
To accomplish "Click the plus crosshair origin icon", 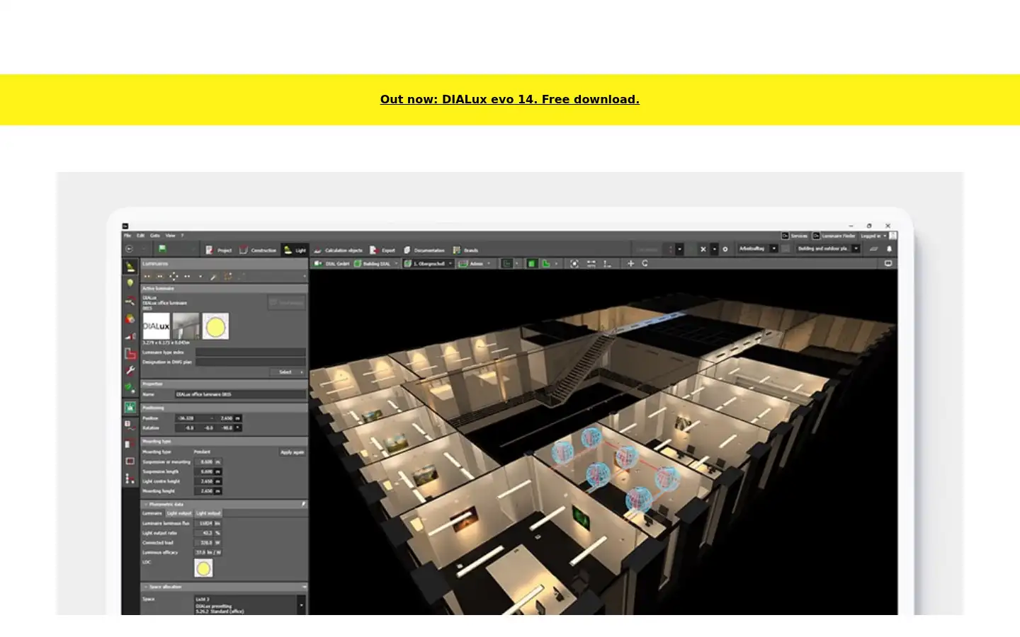I will (630, 263).
